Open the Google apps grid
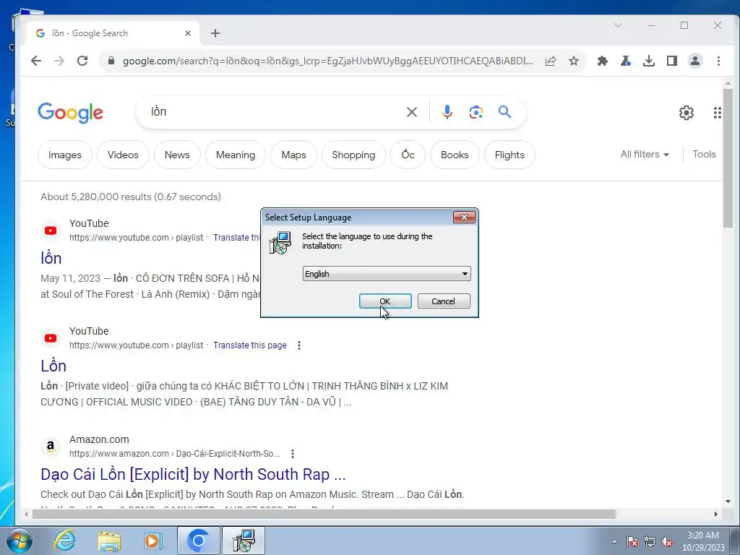 point(718,112)
